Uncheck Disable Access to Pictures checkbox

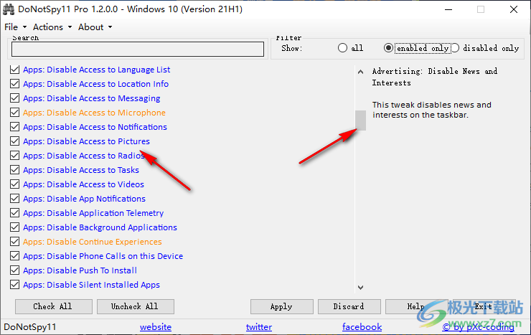point(14,141)
